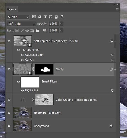The width and height of the screenshot is (127, 138).
Task: Open High Pass filter blending options
Action: pyautogui.click(x=112, y=91)
